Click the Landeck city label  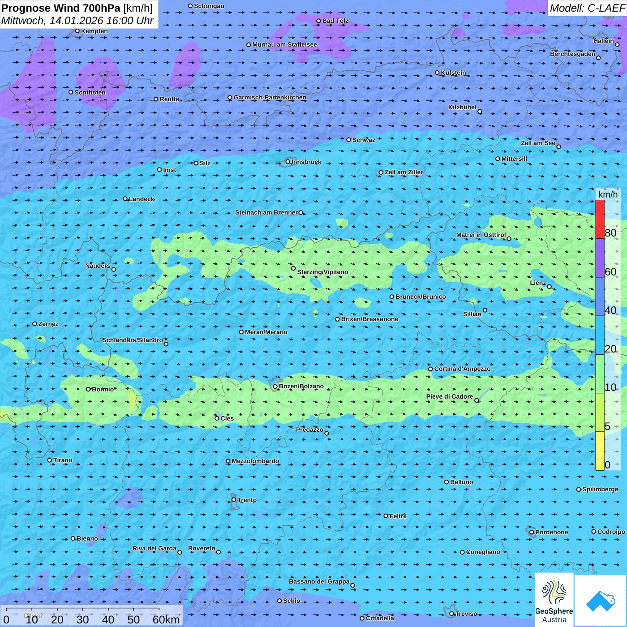pyautogui.click(x=142, y=199)
